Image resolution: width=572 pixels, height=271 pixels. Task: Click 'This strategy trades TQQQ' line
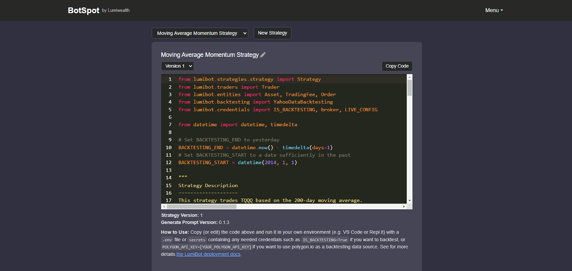270,200
